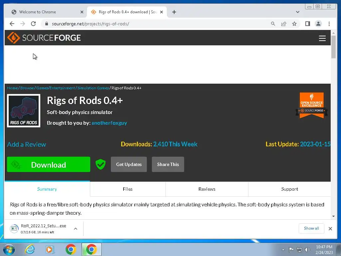
Task: Open the Games/Entertainment breadcrumb link
Action: pyautogui.click(x=56, y=88)
